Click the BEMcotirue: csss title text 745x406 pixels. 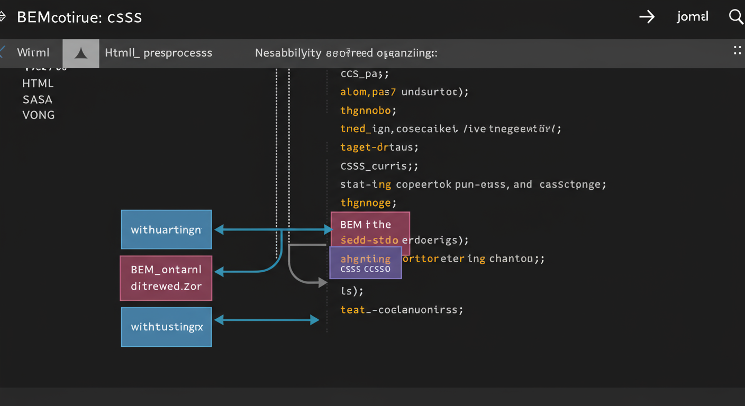pos(79,17)
